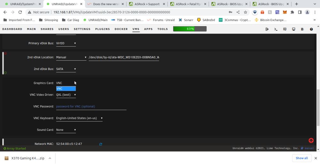The image size is (320, 165).
Task: Click the red minus remove vDisk icon
Action: tap(5, 53)
